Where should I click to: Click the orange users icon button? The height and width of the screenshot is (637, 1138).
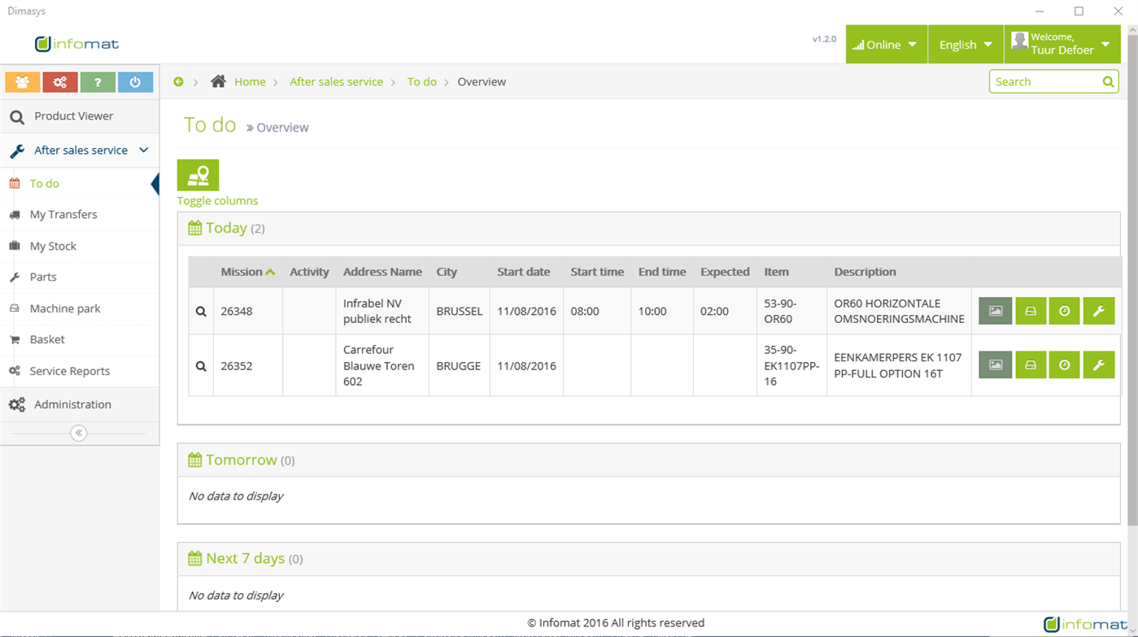(23, 82)
